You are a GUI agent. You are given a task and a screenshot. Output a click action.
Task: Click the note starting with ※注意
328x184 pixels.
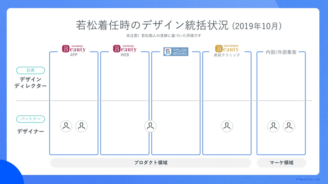(164, 36)
